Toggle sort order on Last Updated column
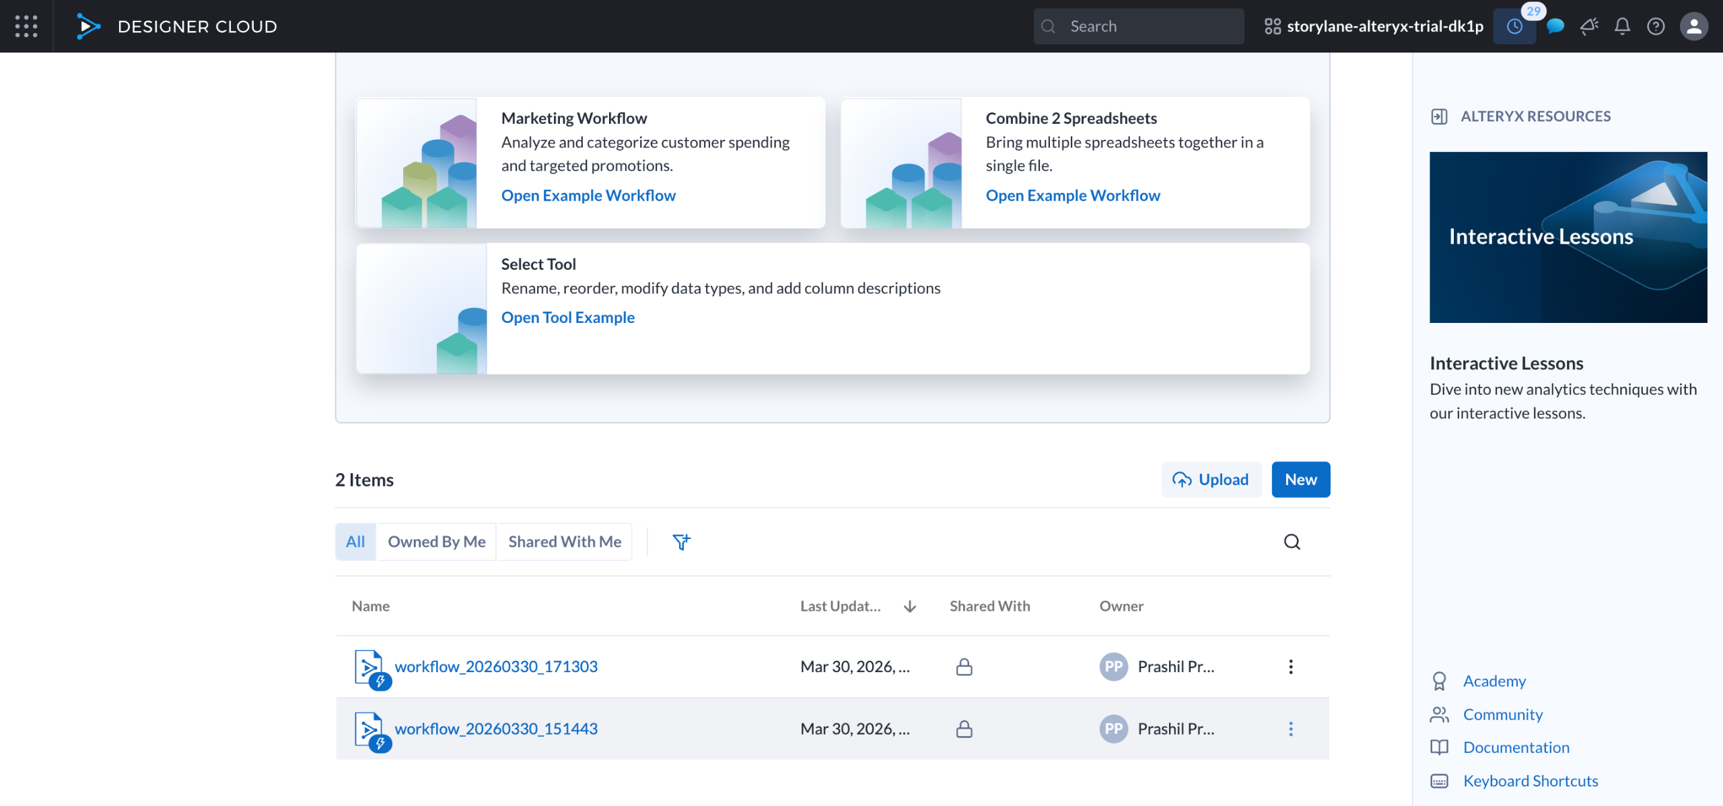Screen dimensions: 1723x806 coord(909,606)
